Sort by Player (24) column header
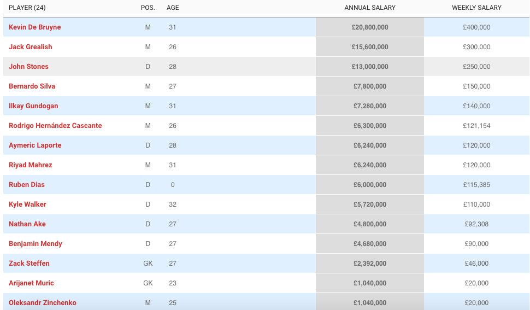This screenshot has width=530, height=310. (27, 8)
